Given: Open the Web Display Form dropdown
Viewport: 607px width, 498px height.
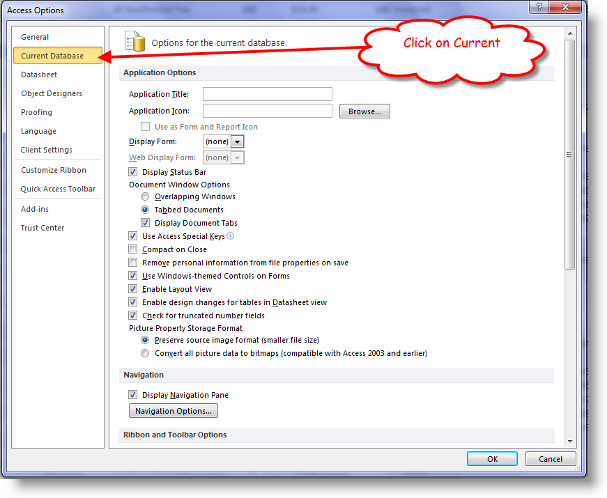Looking at the screenshot, I should (237, 157).
